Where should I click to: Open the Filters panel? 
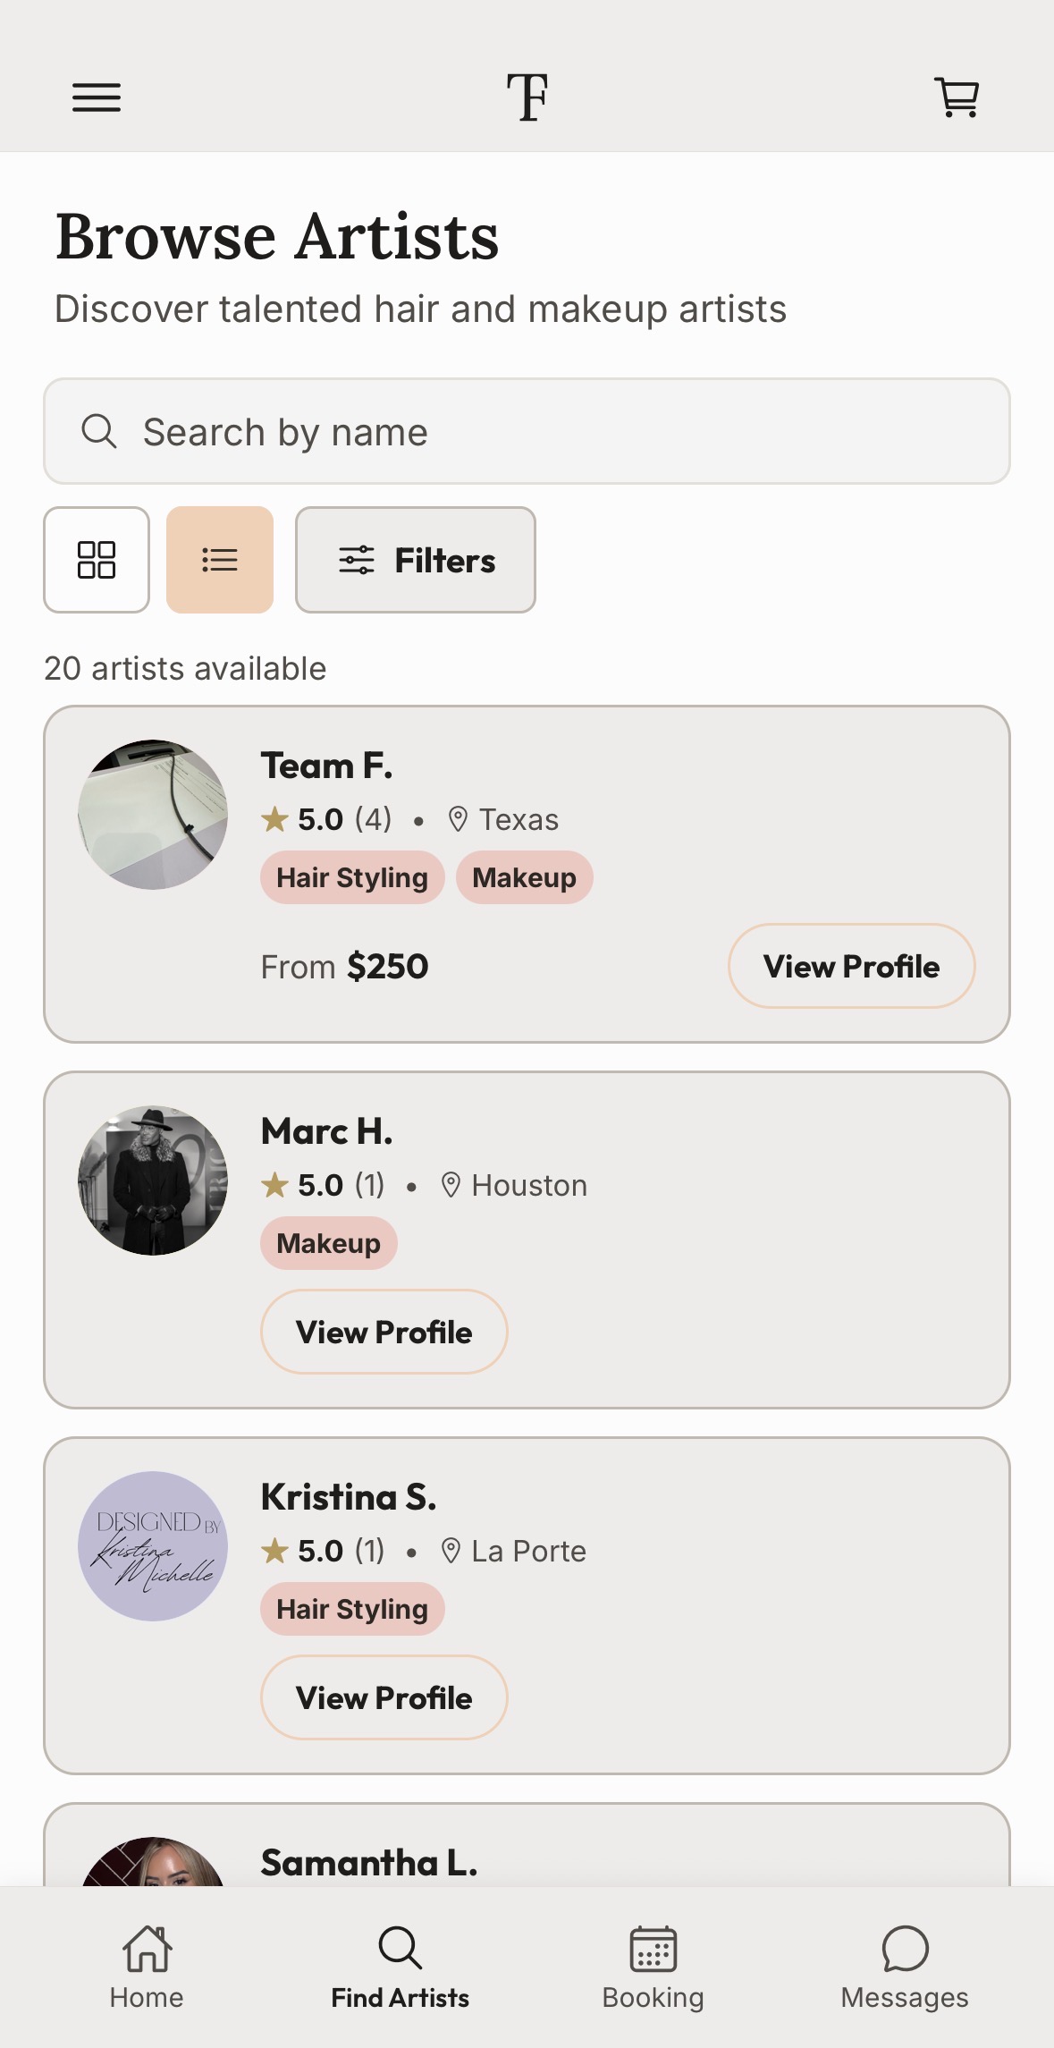click(416, 560)
